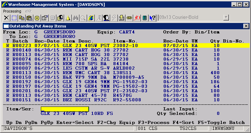Image resolution: width=251 pixels, height=133 pixels.
Task: Click the PgDn hint text
Action: tap(31, 123)
